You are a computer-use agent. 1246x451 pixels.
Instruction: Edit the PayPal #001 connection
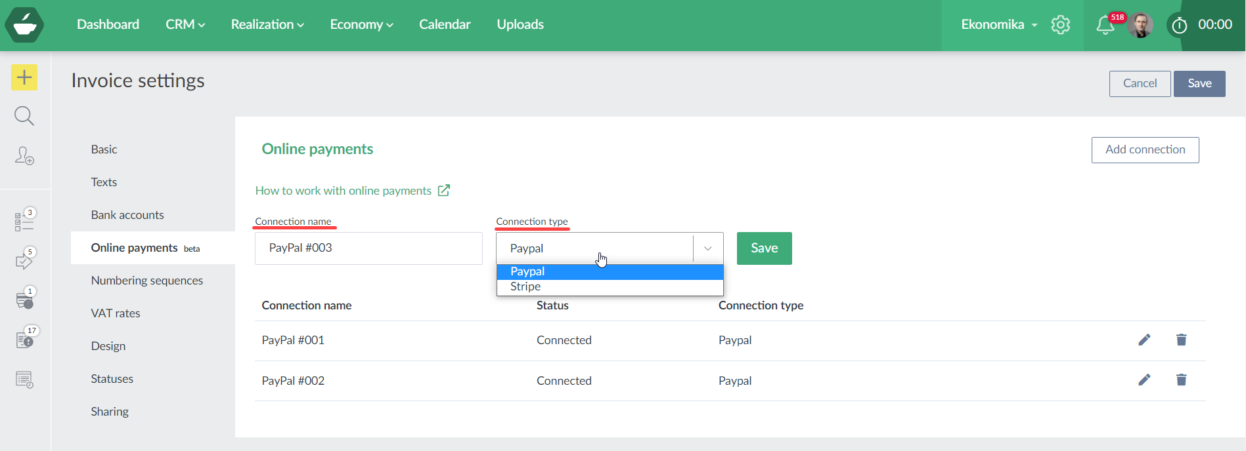(1144, 340)
